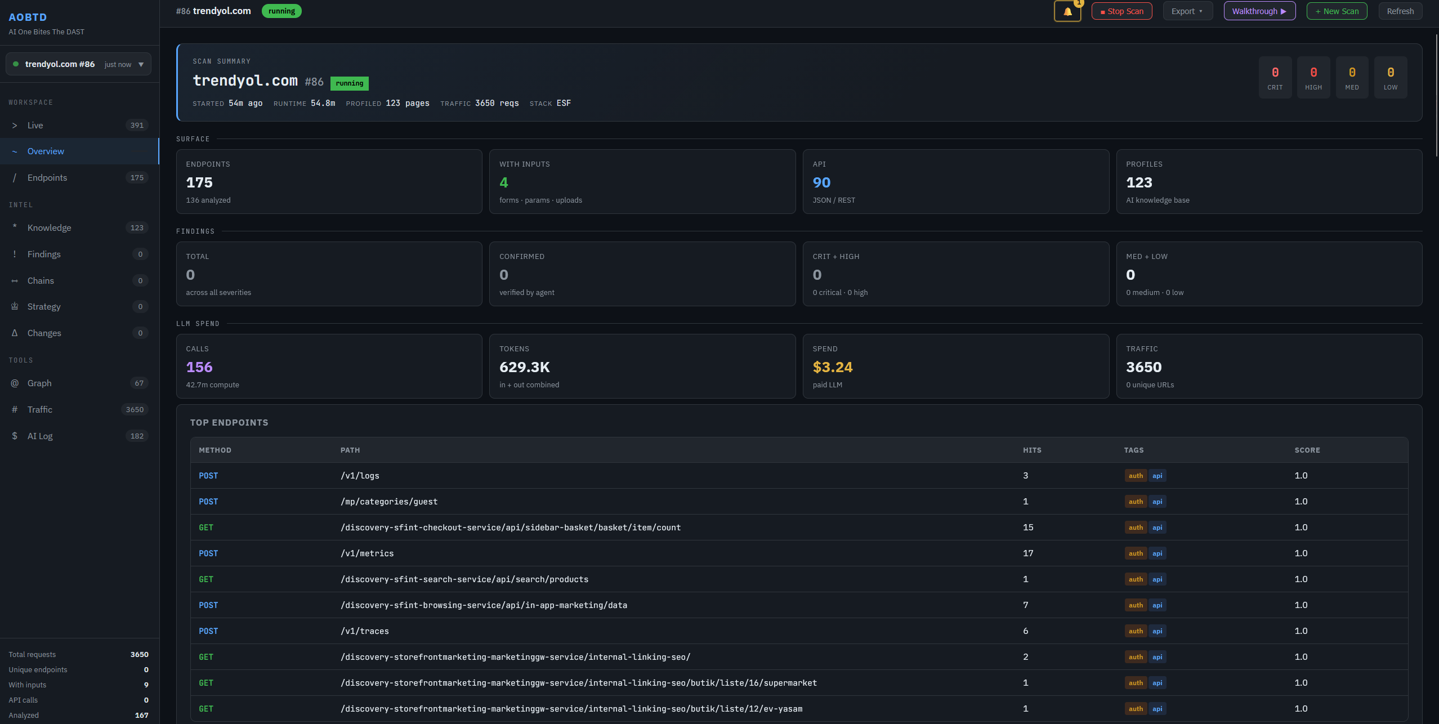This screenshot has width=1439, height=724.
Task: Click the AOBTD logo title
Action: (x=28, y=17)
